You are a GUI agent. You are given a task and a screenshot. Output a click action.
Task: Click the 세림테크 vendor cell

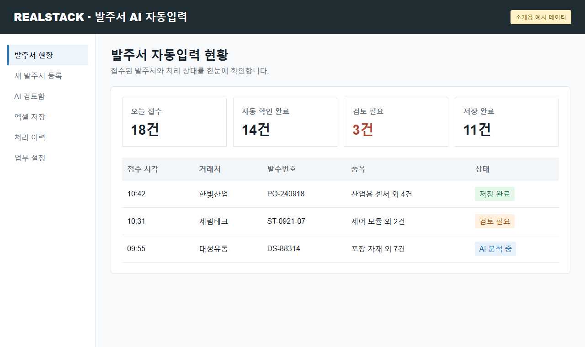click(x=213, y=221)
